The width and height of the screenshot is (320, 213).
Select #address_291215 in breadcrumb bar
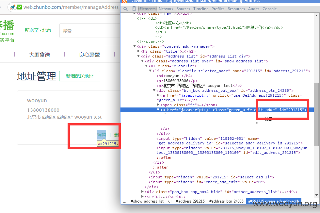click(190, 201)
